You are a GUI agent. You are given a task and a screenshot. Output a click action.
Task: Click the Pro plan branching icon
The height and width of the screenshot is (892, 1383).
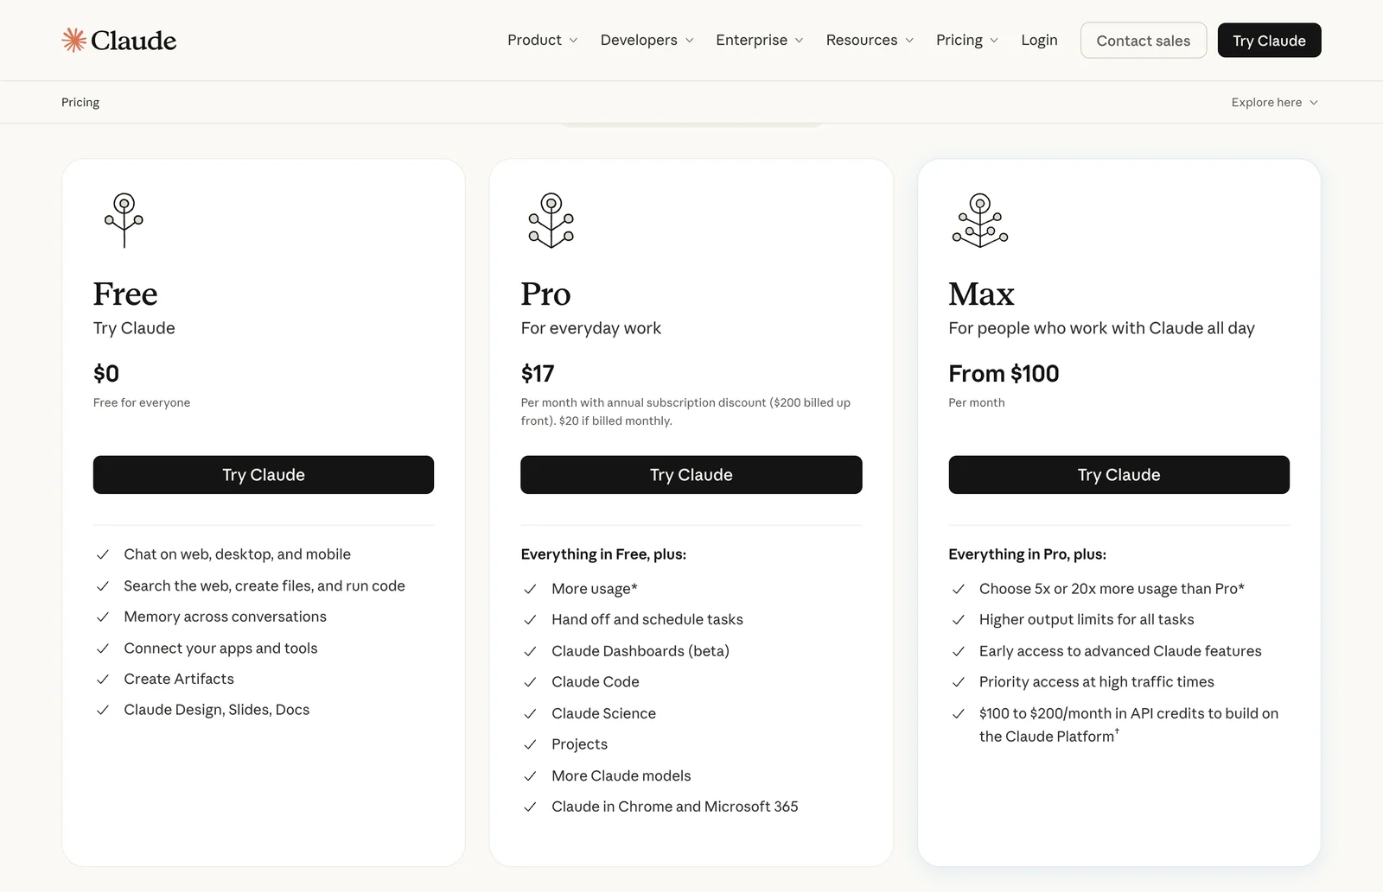tap(551, 220)
